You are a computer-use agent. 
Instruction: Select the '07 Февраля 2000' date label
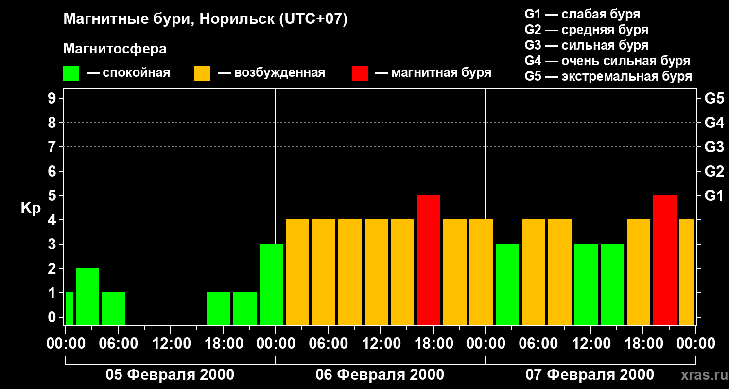click(x=590, y=375)
